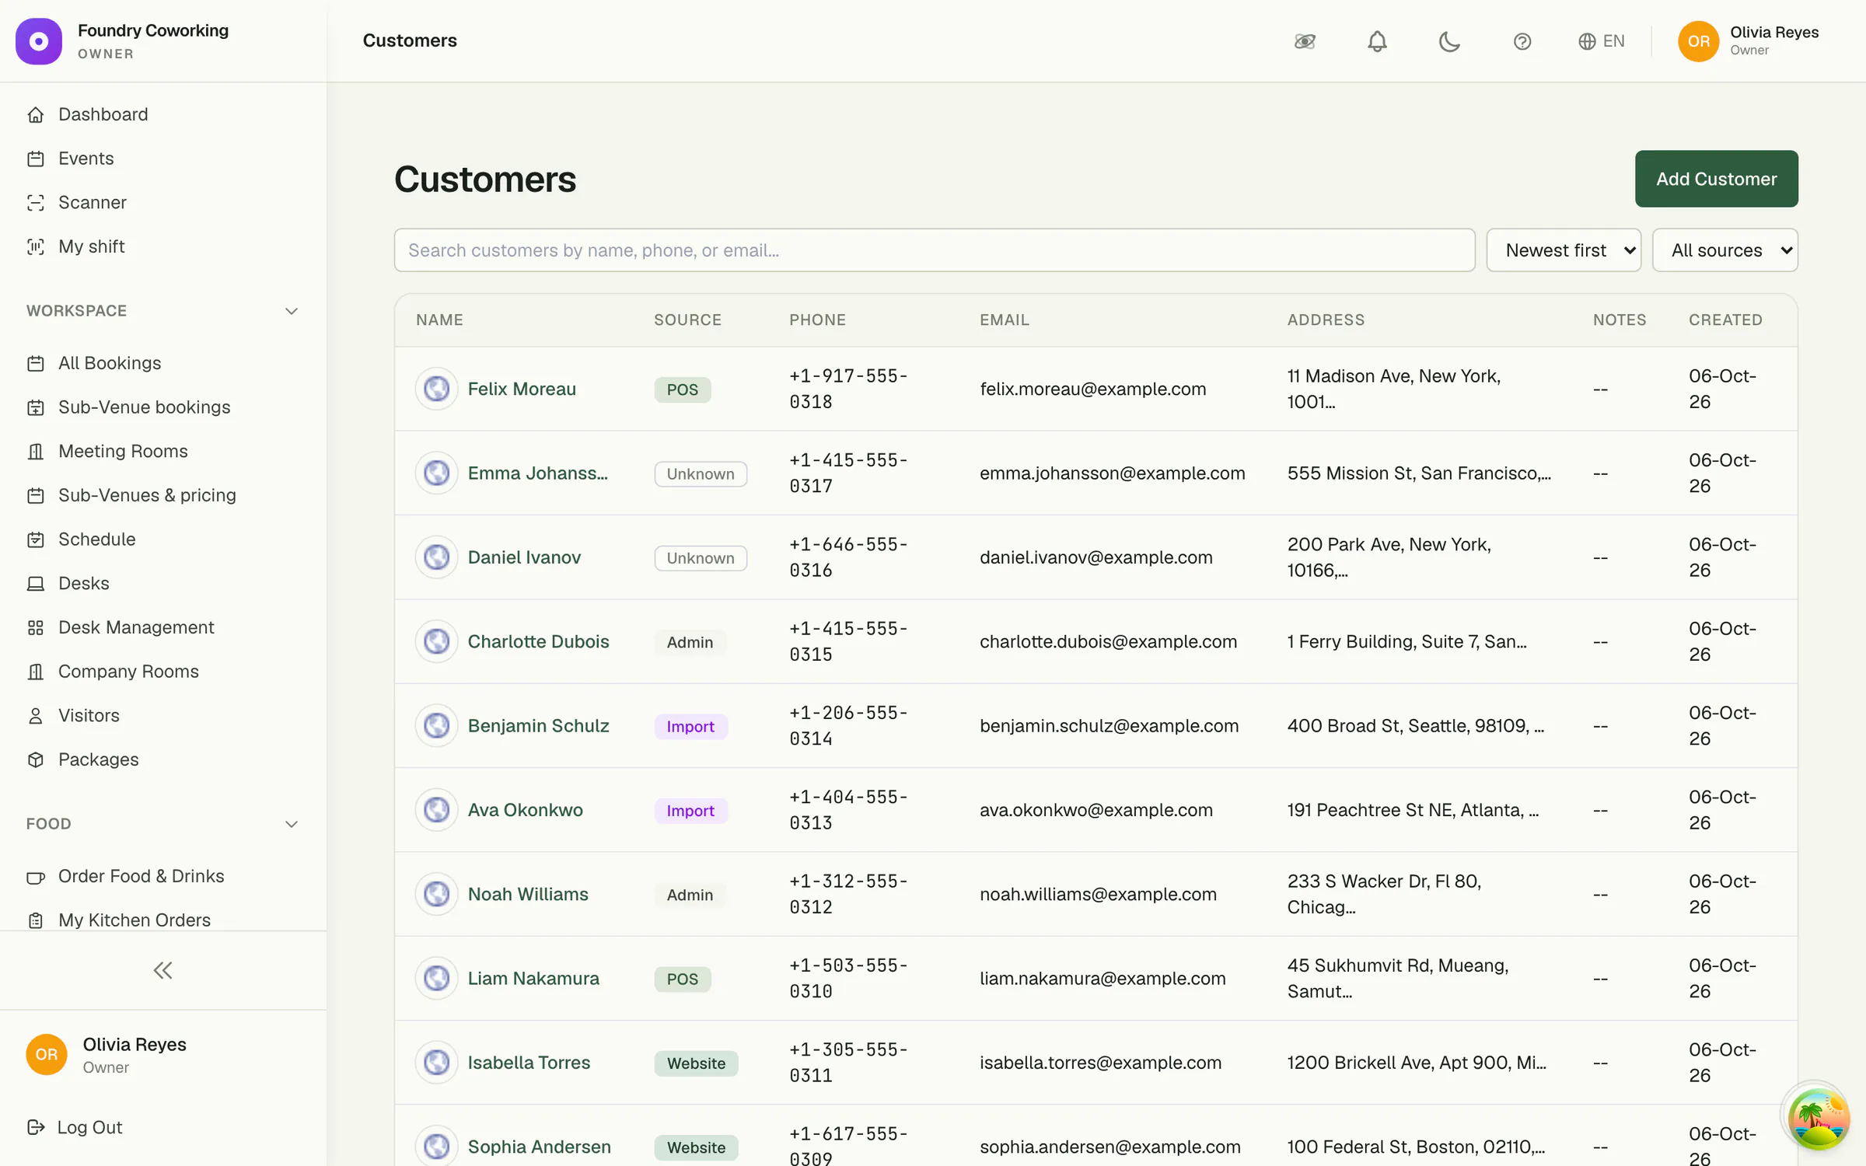Open Events in sidebar
This screenshot has height=1166, width=1866.
(x=86, y=159)
